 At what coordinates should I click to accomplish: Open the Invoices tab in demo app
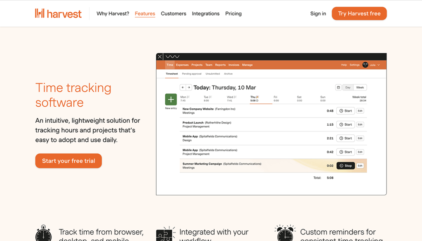pos(234,65)
